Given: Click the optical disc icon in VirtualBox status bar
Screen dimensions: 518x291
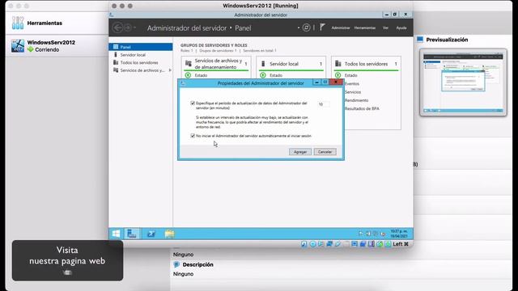Looking at the screenshot, I should [x=312, y=244].
